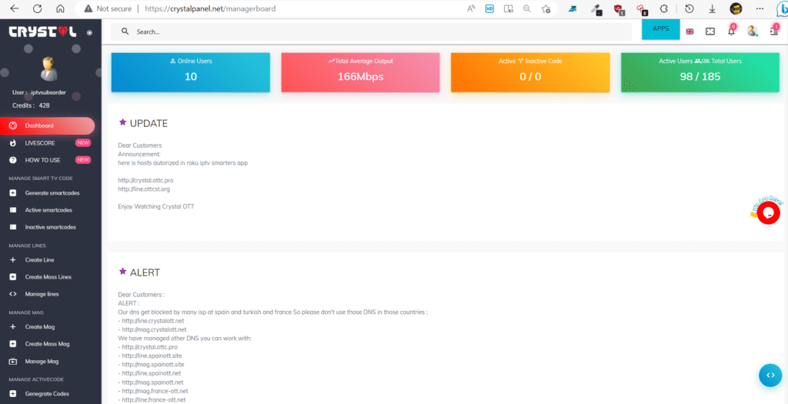
Task: Toggle the sidebar pin next to Crystal logo
Action: (89, 32)
